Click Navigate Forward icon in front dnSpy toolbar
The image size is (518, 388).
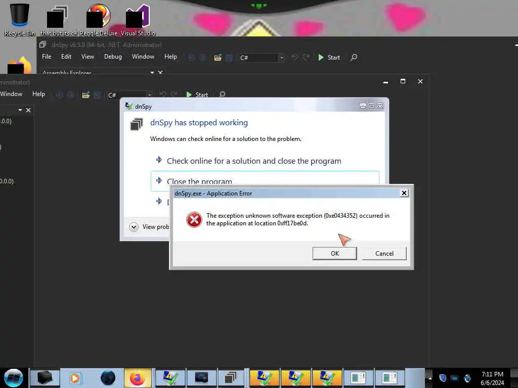70,95
